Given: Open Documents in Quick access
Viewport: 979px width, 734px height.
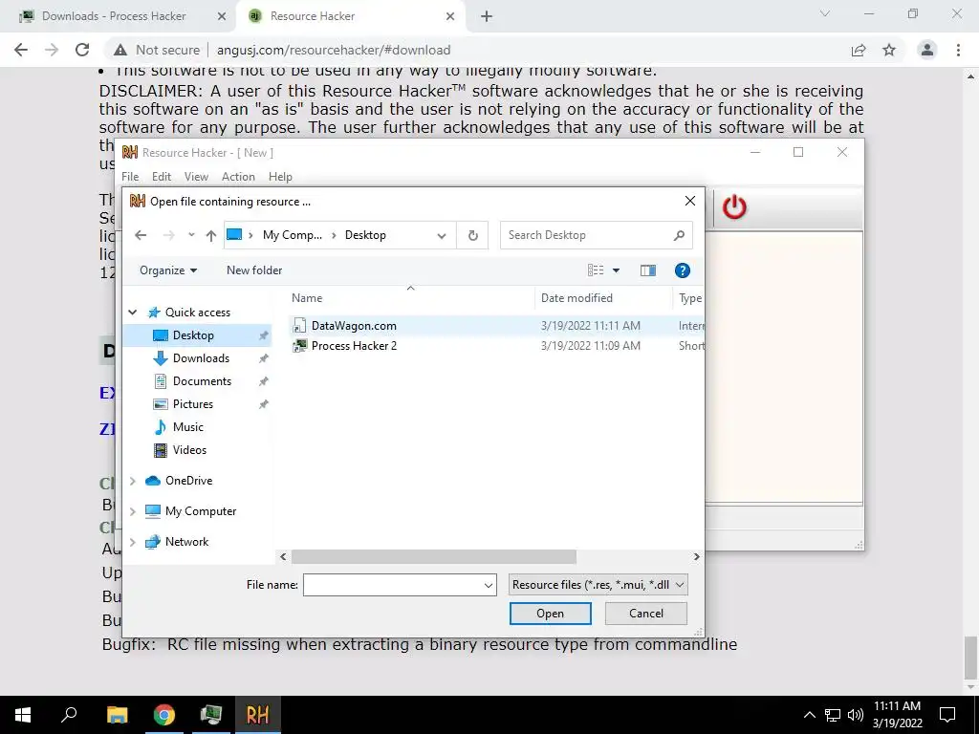Looking at the screenshot, I should [x=202, y=381].
